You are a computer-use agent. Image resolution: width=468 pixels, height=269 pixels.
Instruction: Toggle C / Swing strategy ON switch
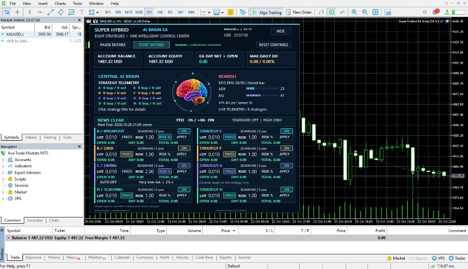(184, 165)
